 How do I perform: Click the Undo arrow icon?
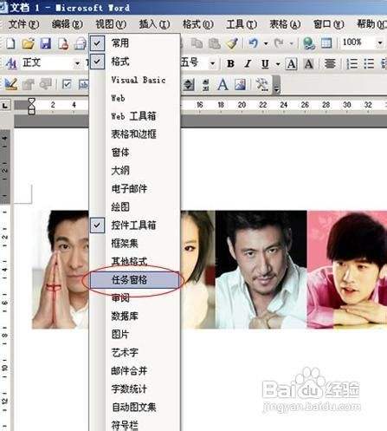click(253, 43)
